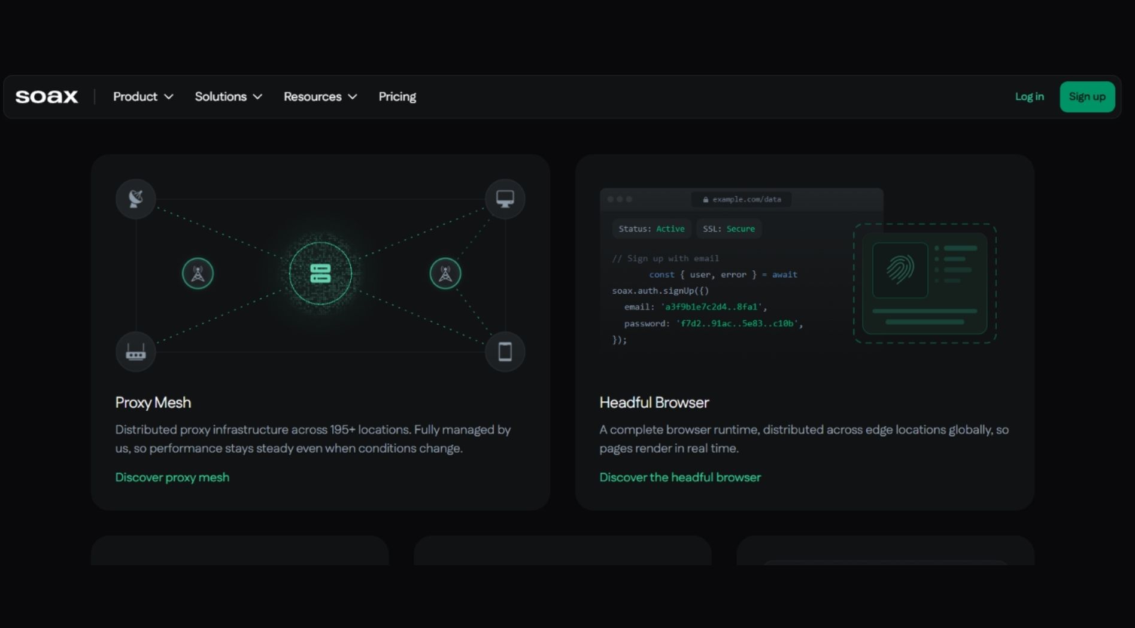Click the example.com/data address bar
This screenshot has width=1135, height=628.
tap(742, 200)
